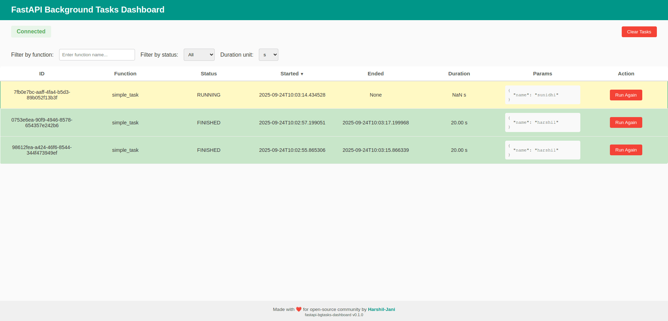Run Again the task ending 654357e242b6

[626, 122]
